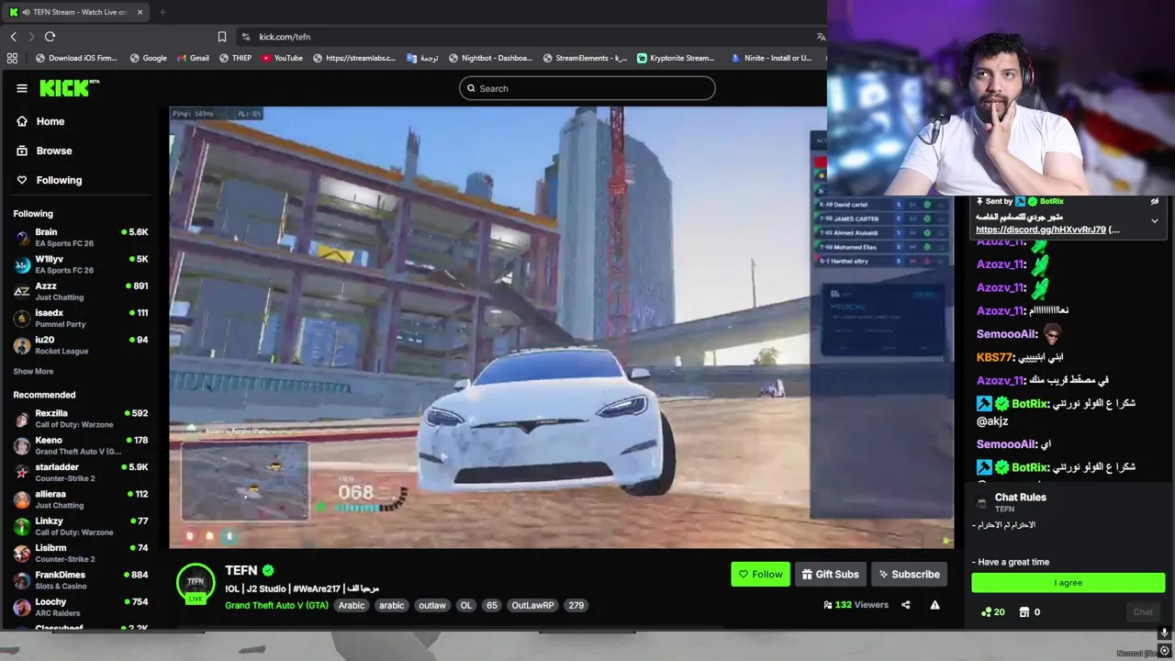Bookmark this page using the bookmark icon
The image size is (1175, 661).
tap(222, 37)
